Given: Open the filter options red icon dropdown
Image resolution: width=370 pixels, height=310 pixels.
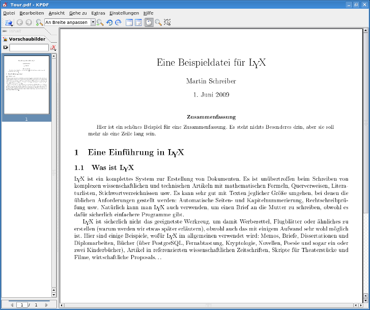Looking at the screenshot, I should [53, 48].
